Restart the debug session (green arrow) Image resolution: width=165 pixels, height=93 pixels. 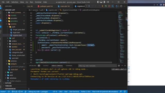tap(106, 6)
